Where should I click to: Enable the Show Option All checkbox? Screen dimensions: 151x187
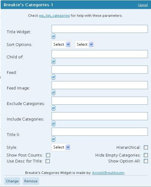(146, 161)
